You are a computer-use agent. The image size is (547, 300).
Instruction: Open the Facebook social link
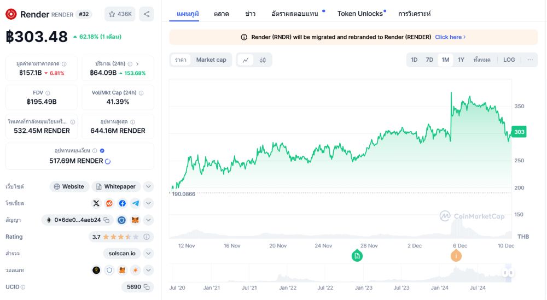[122, 203]
